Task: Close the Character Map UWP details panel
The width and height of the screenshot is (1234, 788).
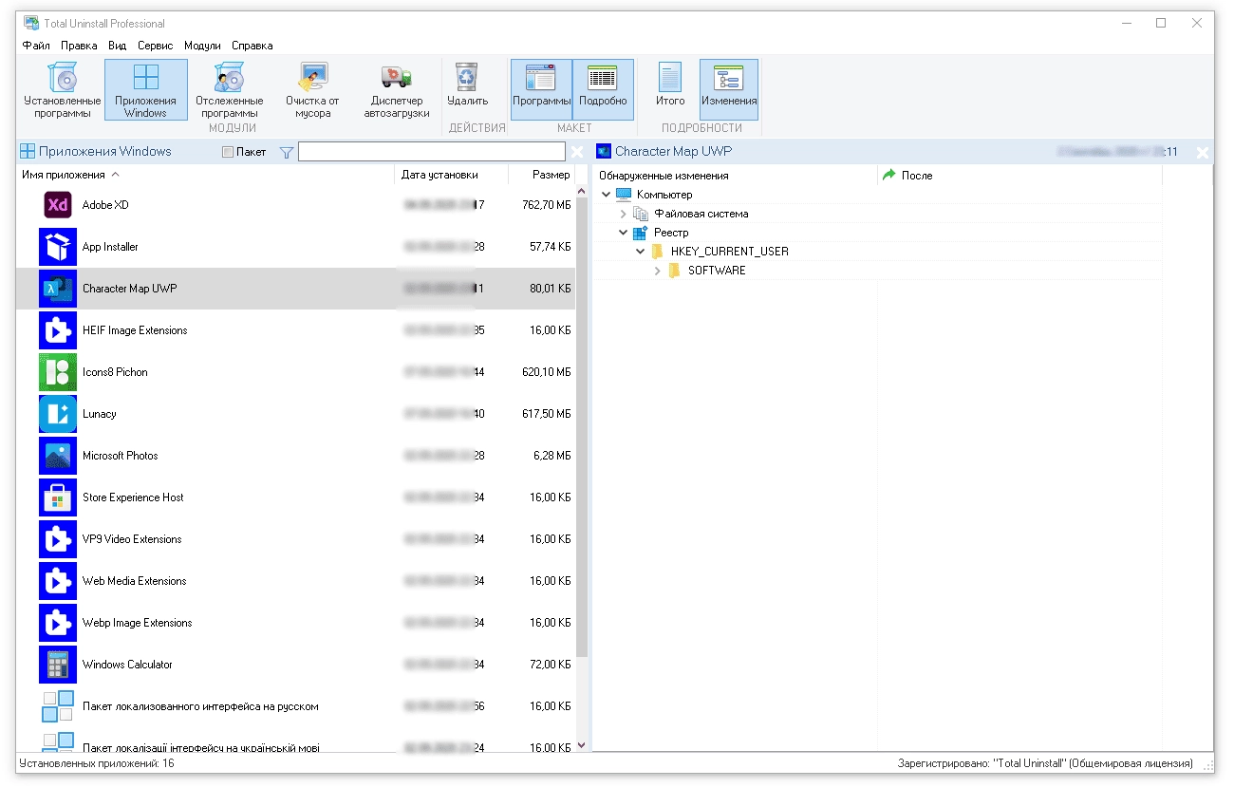Action: pos(1203,153)
